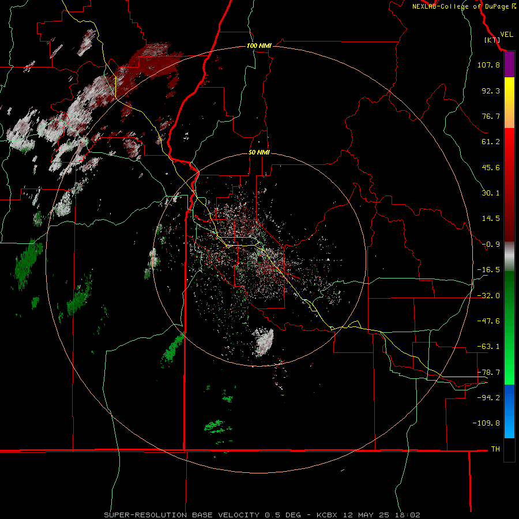
Task: Click the purple segment of color bar
Action: click(509, 65)
